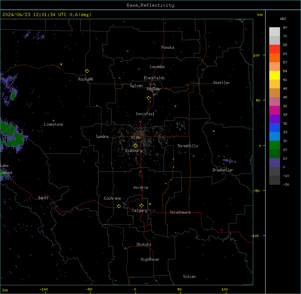The width and height of the screenshot is (301, 294).
Task: Click the RedDeer city label
Action: pyautogui.click(x=154, y=89)
